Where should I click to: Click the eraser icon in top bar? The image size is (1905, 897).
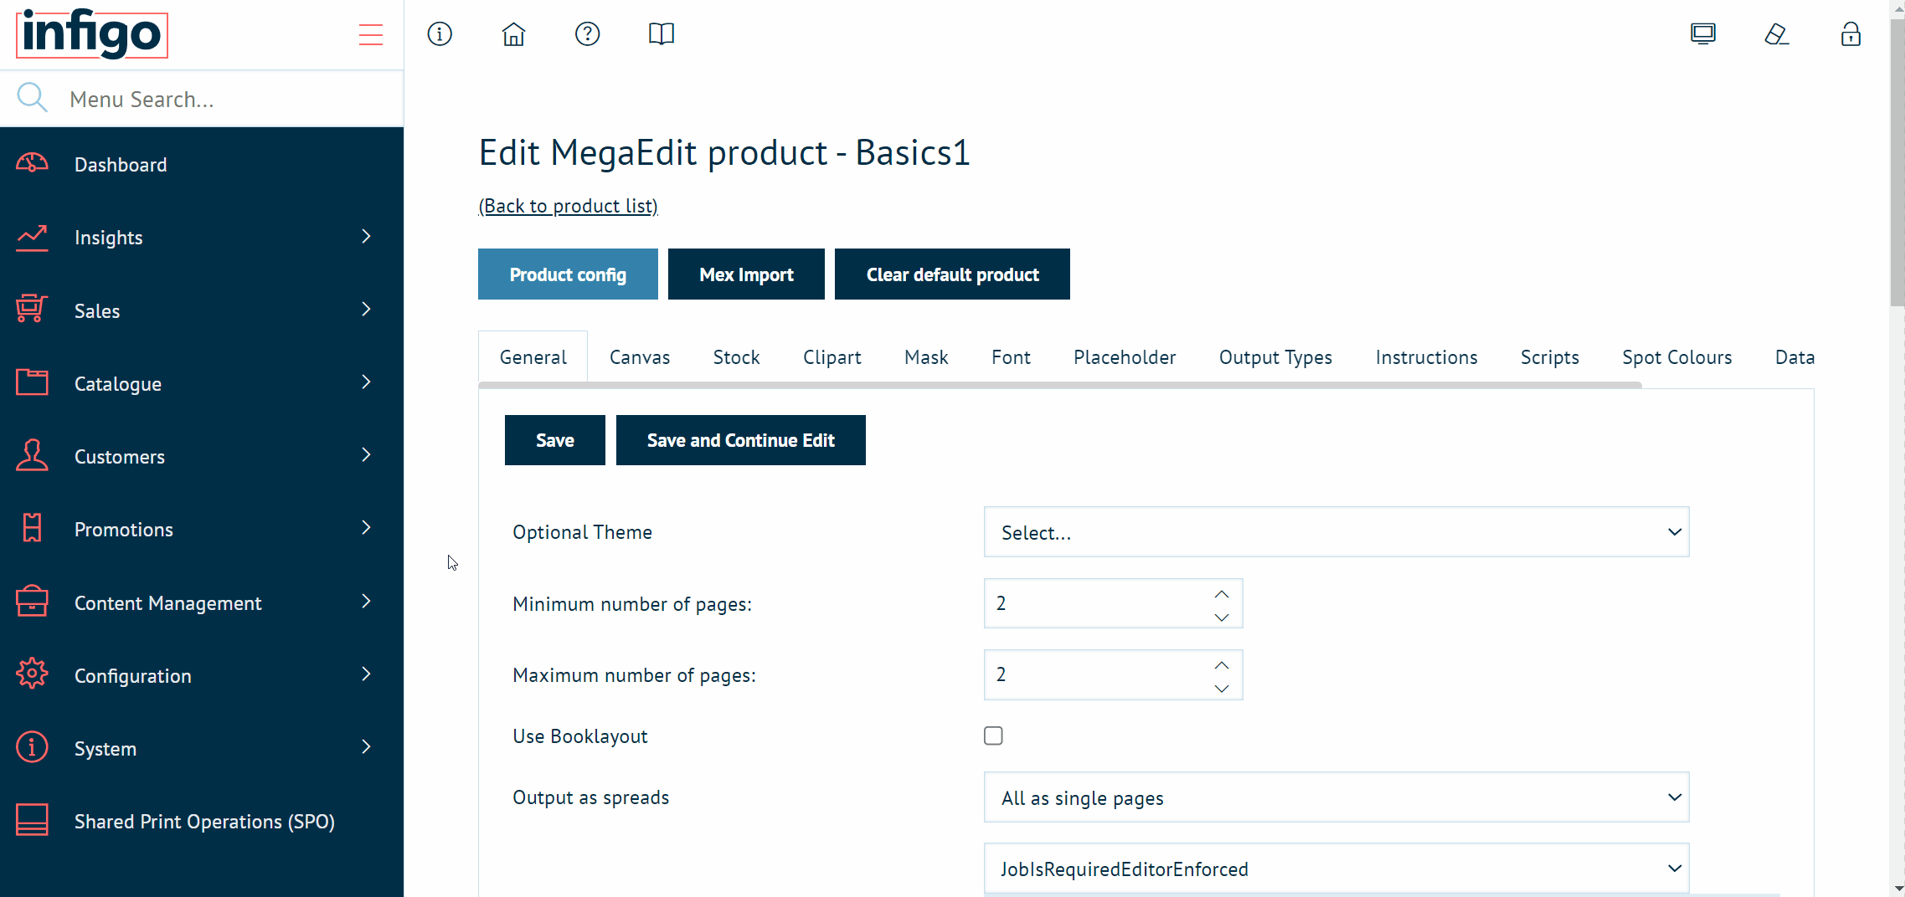pyautogui.click(x=1777, y=34)
